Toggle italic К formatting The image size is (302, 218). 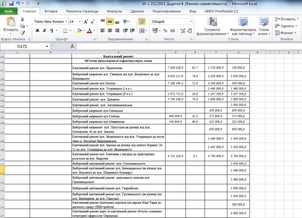44,31
